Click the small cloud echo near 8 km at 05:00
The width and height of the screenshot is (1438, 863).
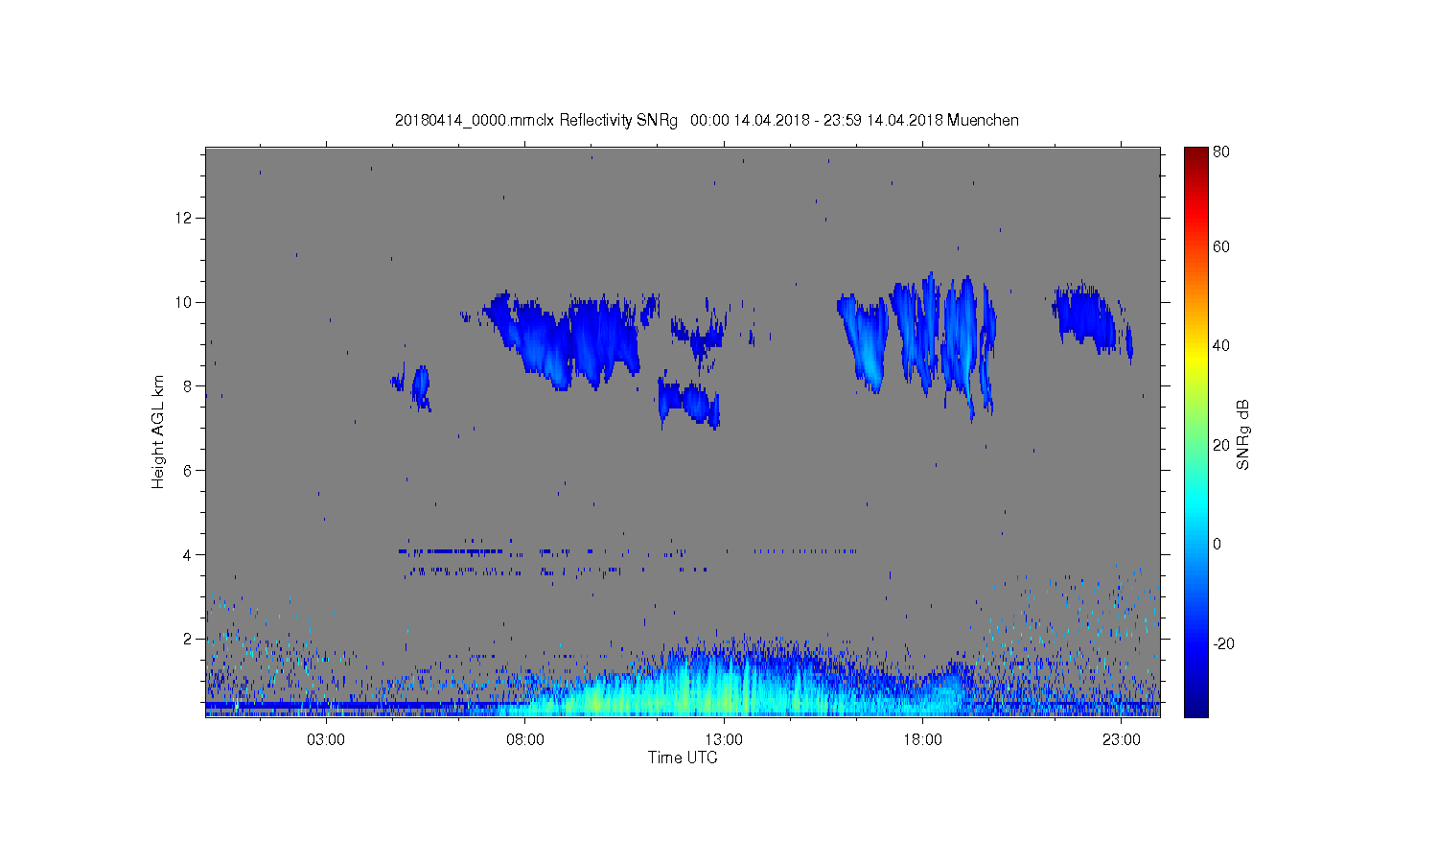420,386
